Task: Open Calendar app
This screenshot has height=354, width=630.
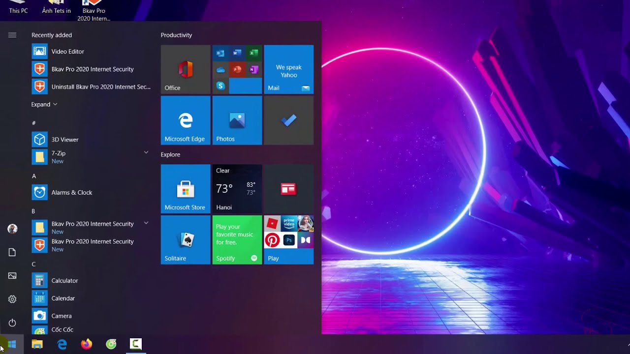Action: (x=92, y=298)
